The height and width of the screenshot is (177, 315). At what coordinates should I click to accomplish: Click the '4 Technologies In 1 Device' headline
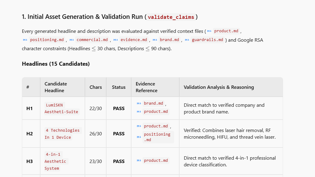pyautogui.click(x=63, y=134)
